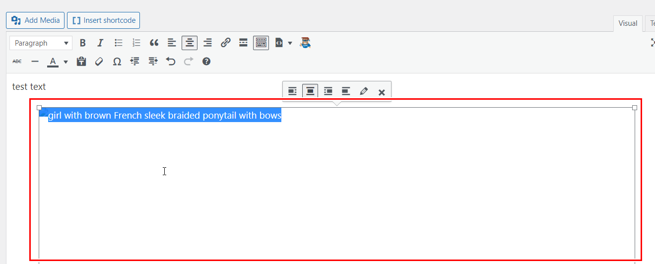Insert a special character with Omega icon

pyautogui.click(x=117, y=62)
